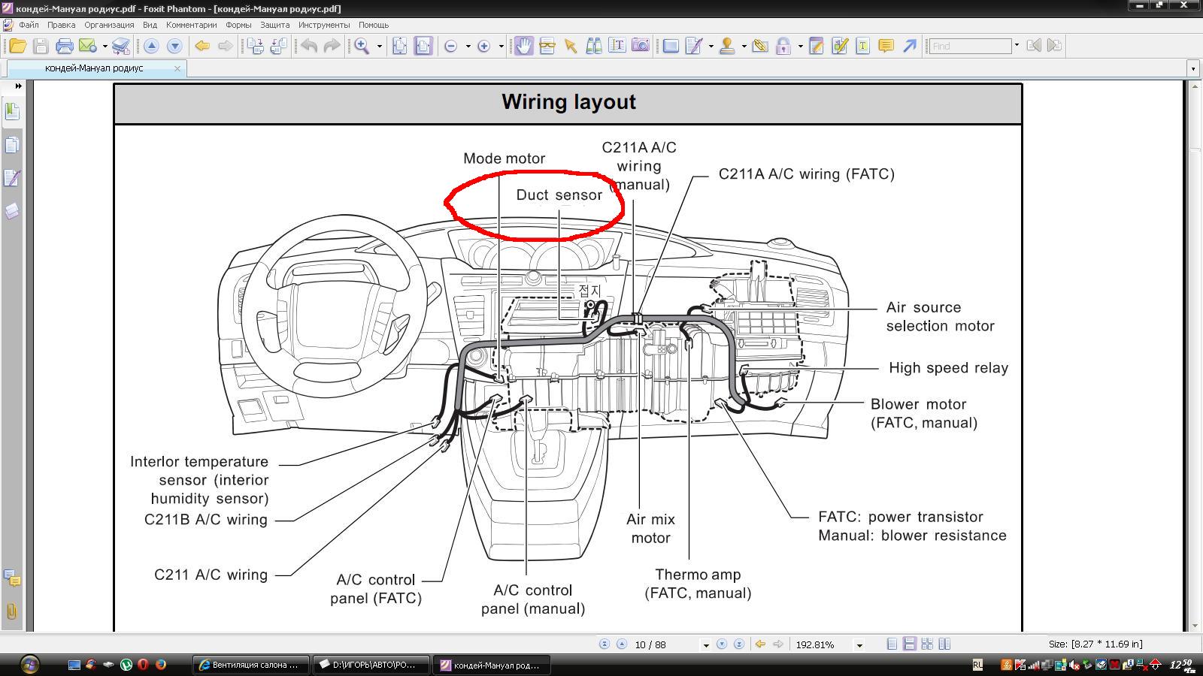Expand the page number dropdown
1203x676 pixels.
tap(705, 645)
